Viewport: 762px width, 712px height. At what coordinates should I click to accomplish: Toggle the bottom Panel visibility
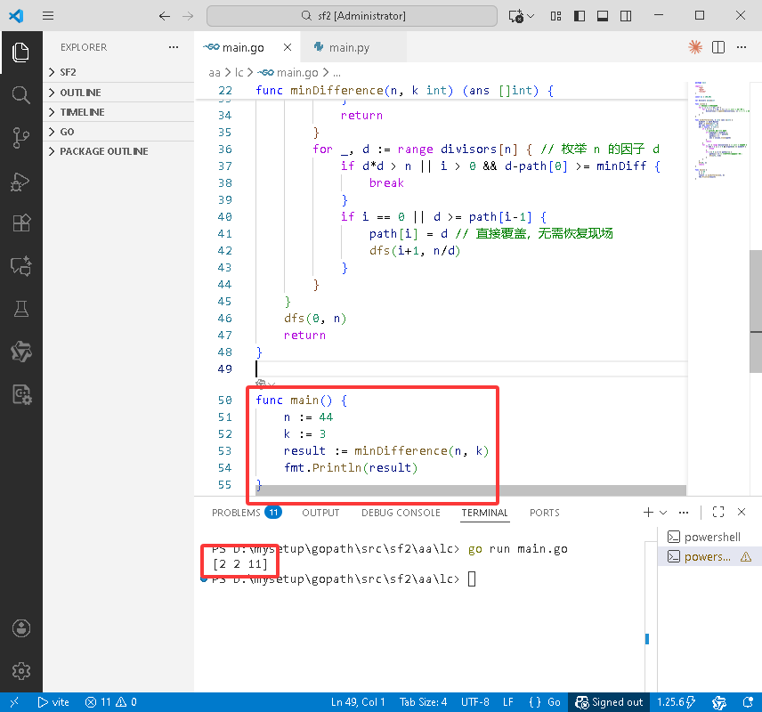tap(603, 16)
